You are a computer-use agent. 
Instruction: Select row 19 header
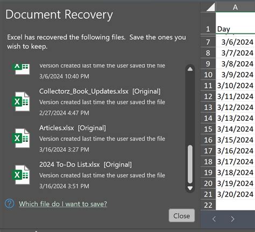tap(208, 172)
